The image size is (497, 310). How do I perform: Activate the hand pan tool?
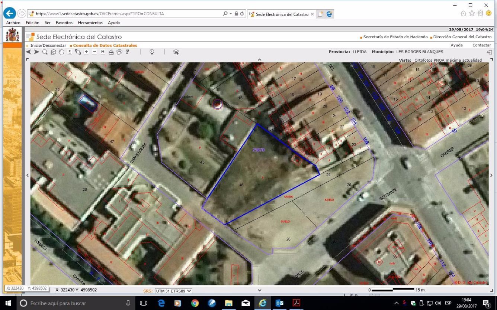[61, 52]
